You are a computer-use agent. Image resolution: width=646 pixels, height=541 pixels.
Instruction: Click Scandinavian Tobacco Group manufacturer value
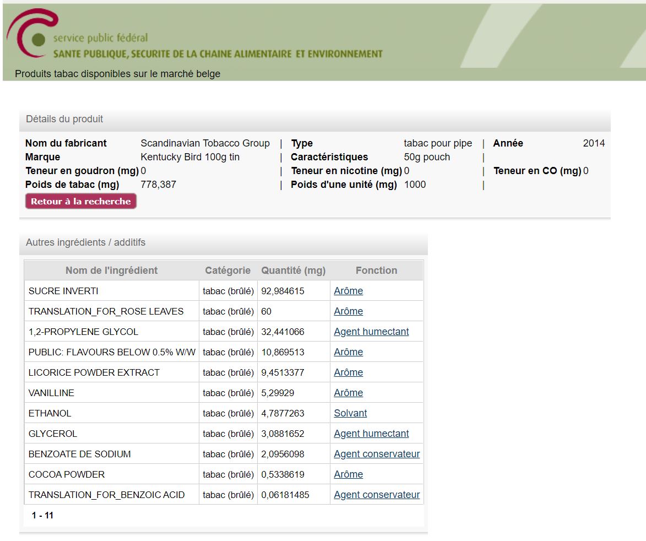[x=205, y=143]
